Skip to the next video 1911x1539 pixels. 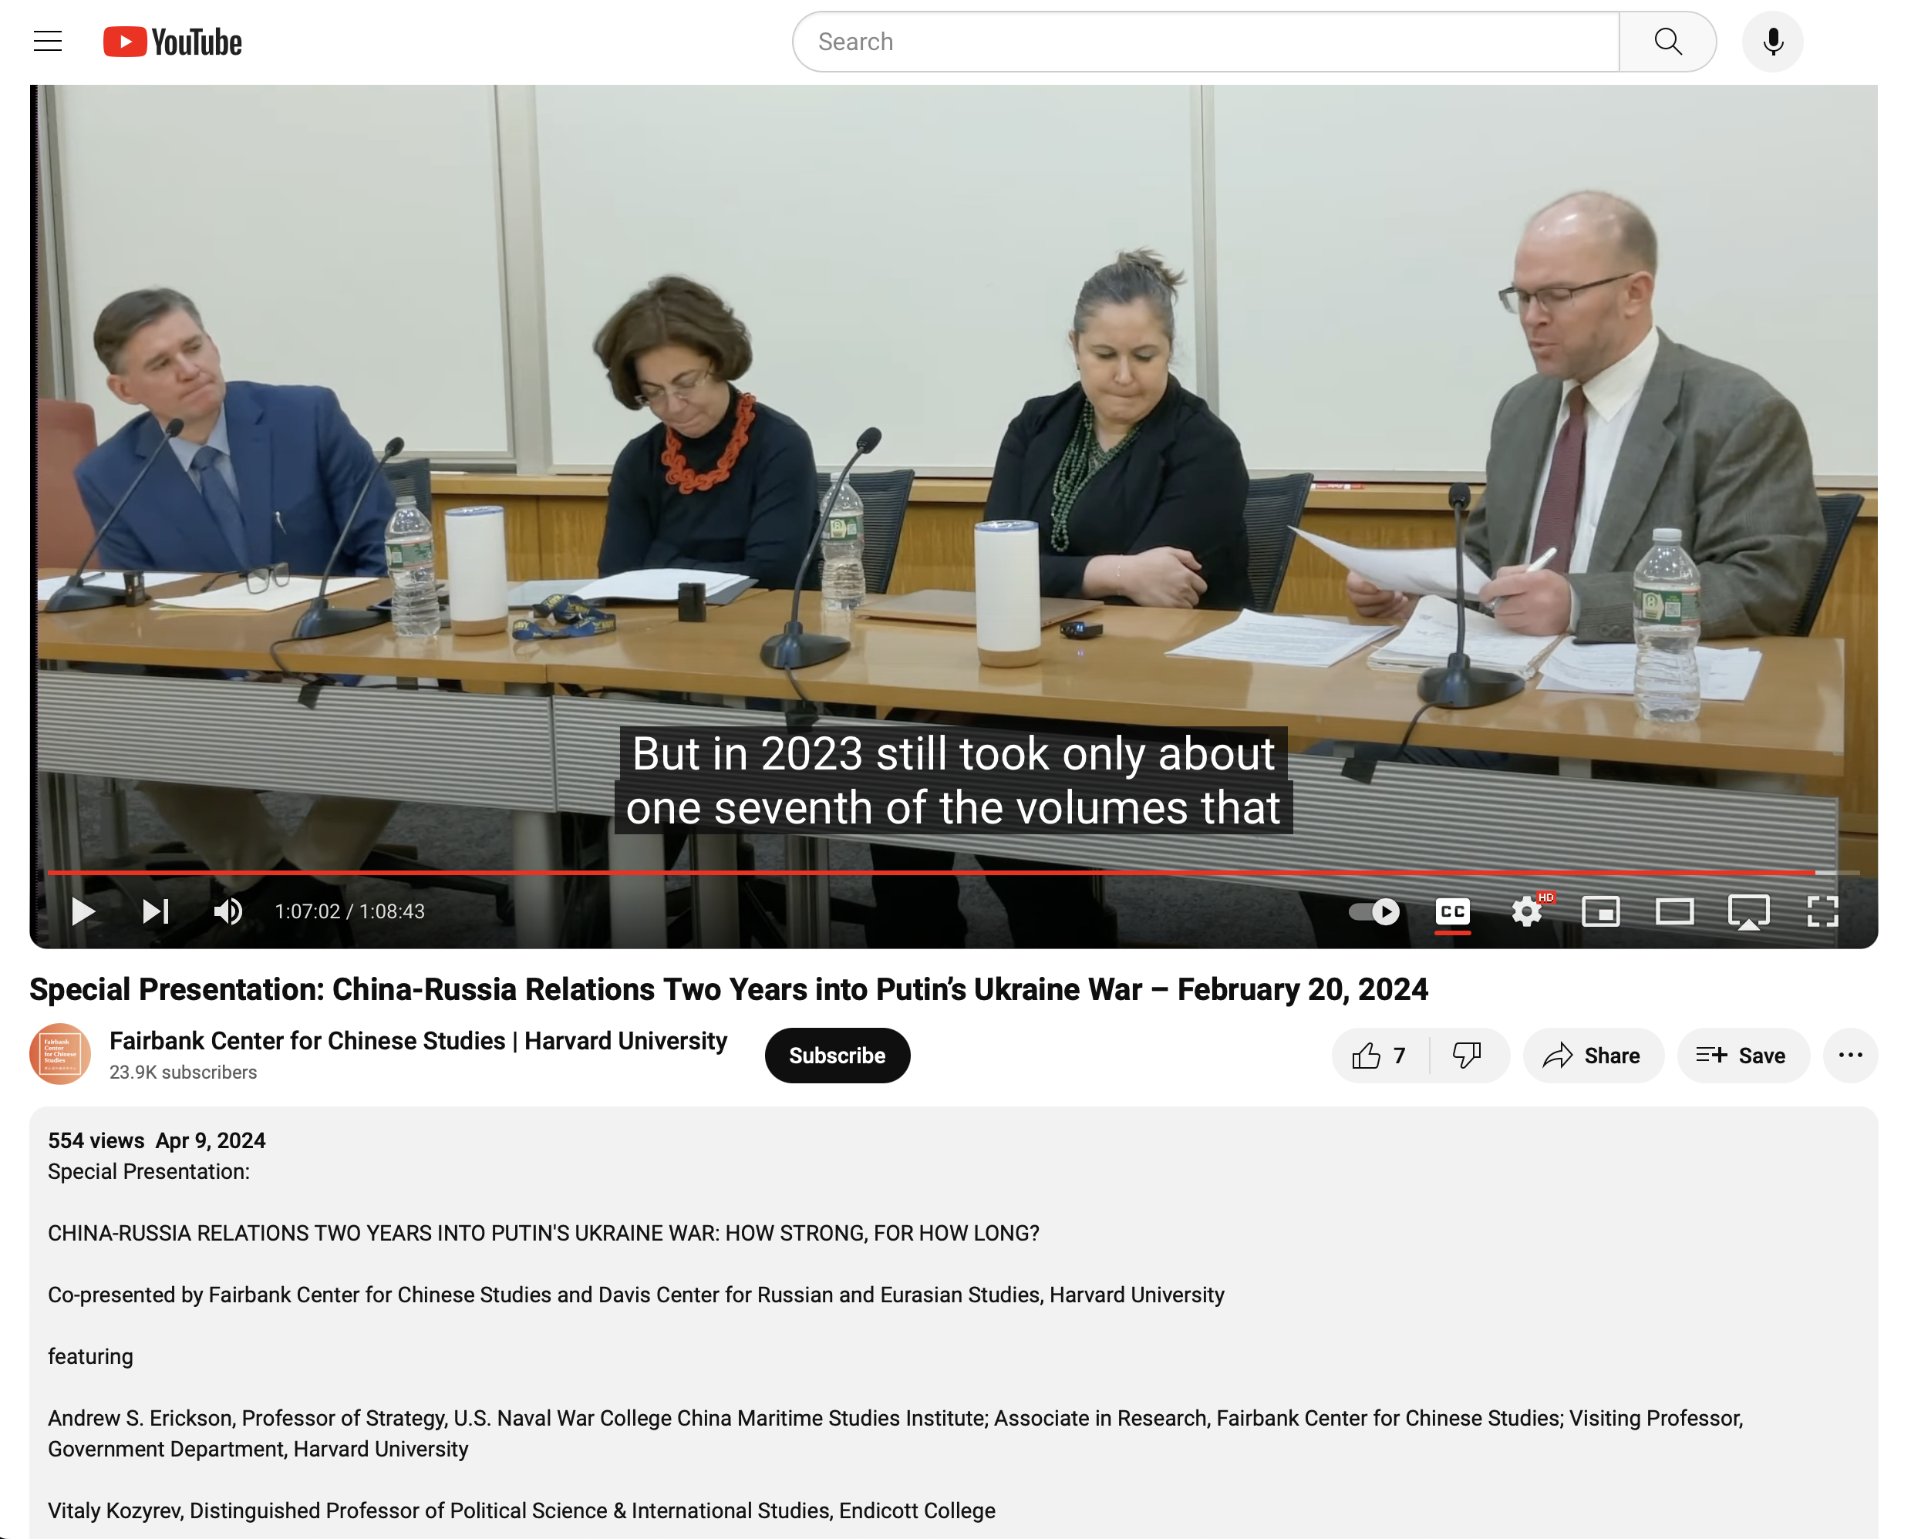[x=156, y=911]
